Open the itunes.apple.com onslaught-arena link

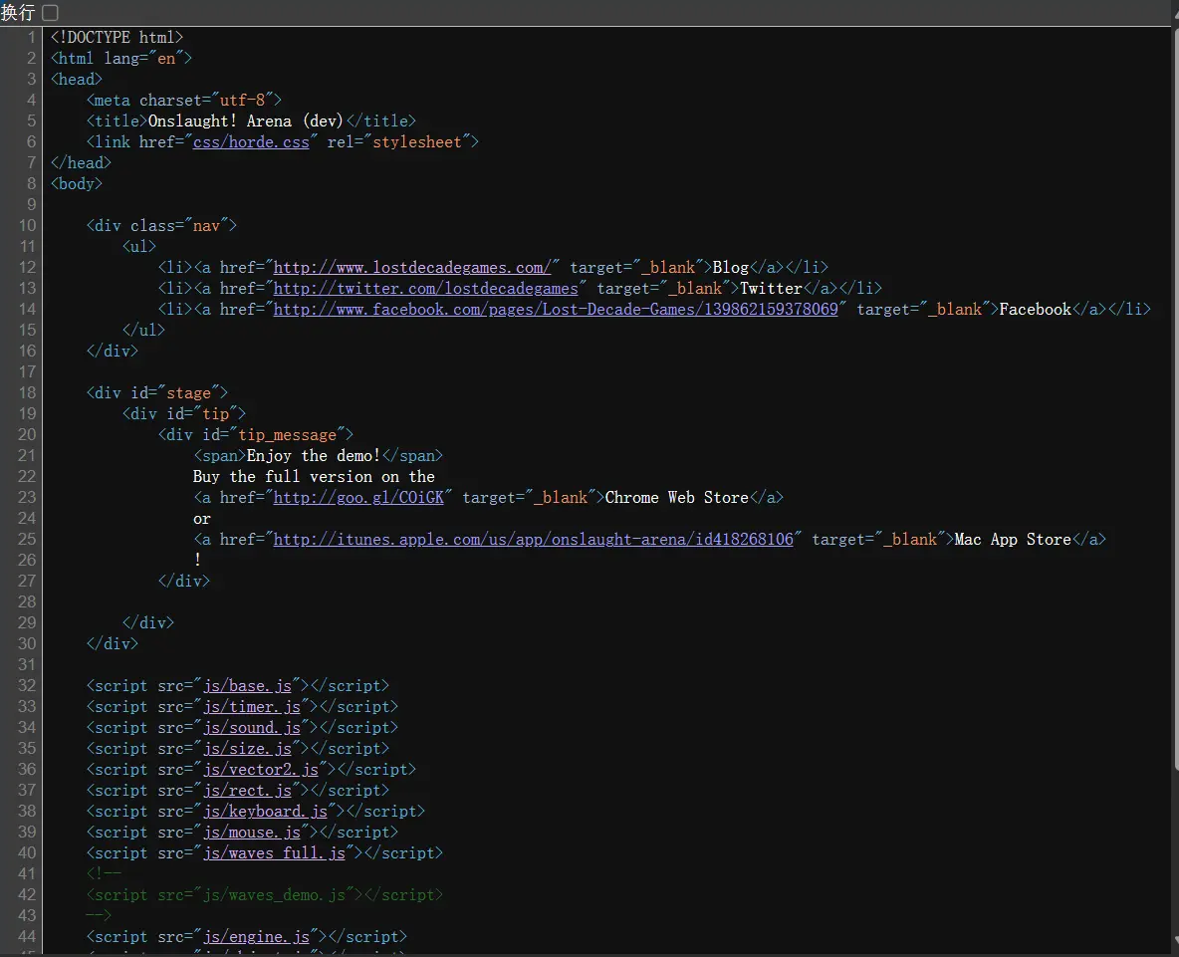tap(533, 539)
